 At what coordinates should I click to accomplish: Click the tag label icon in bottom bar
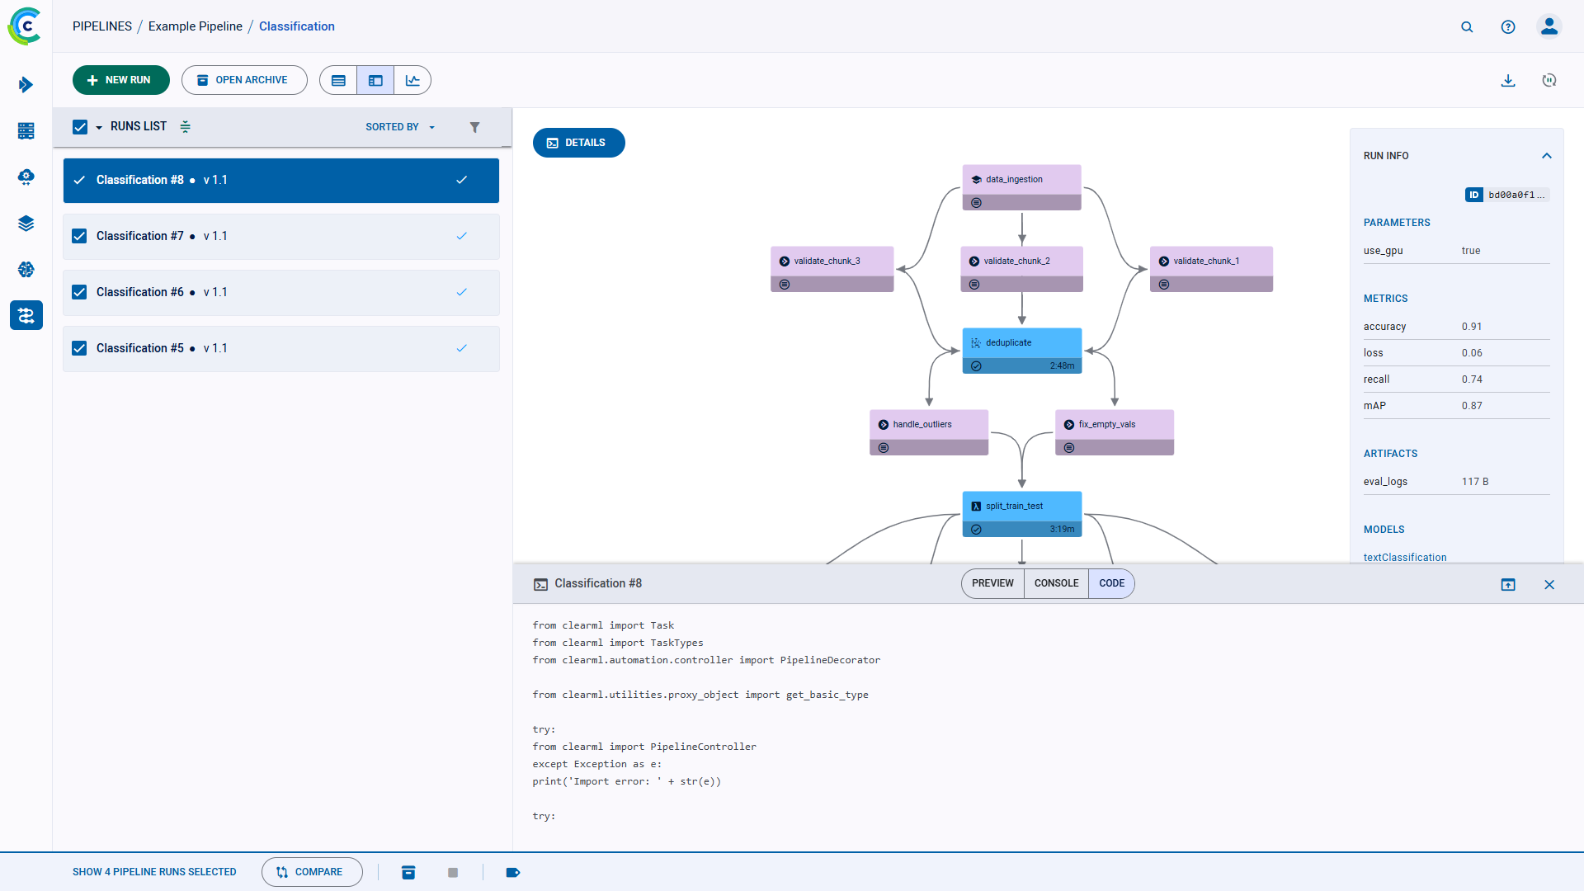(512, 872)
